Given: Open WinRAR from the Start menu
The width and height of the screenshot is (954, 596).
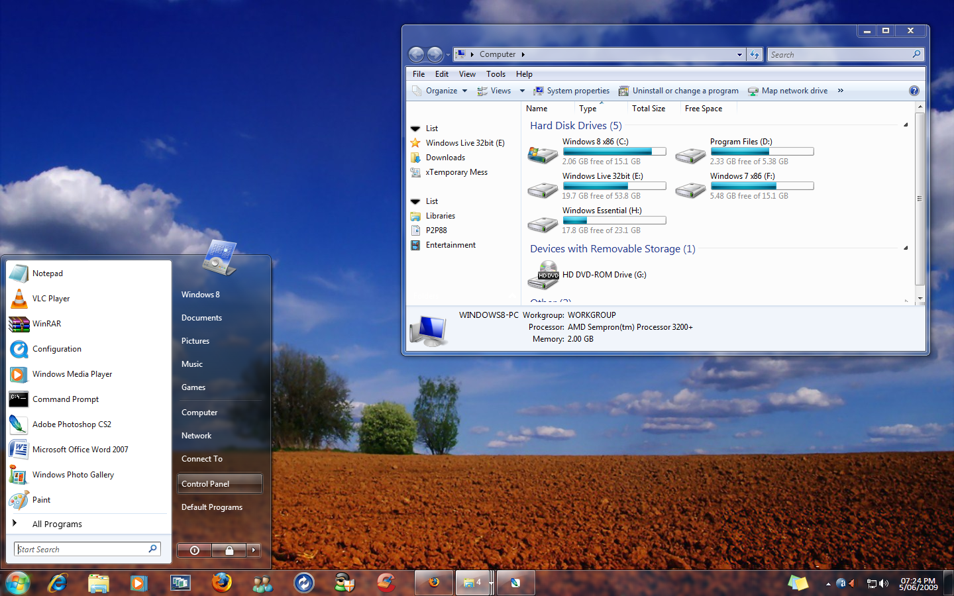Looking at the screenshot, I should pos(46,324).
